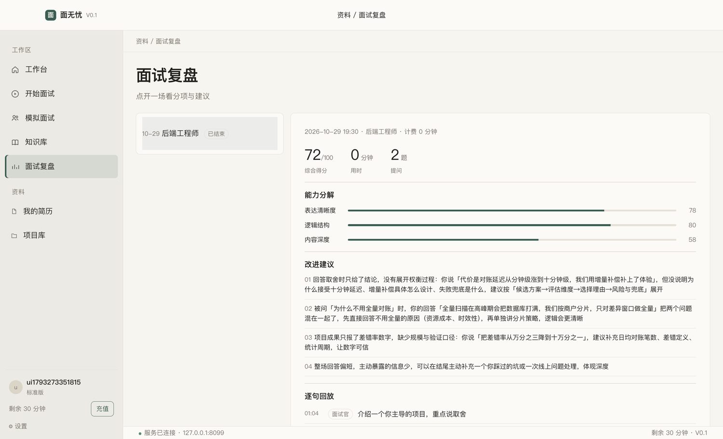Image resolution: width=723 pixels, height=439 pixels.
Task: Click the 已结束 status badge
Action: 216,134
